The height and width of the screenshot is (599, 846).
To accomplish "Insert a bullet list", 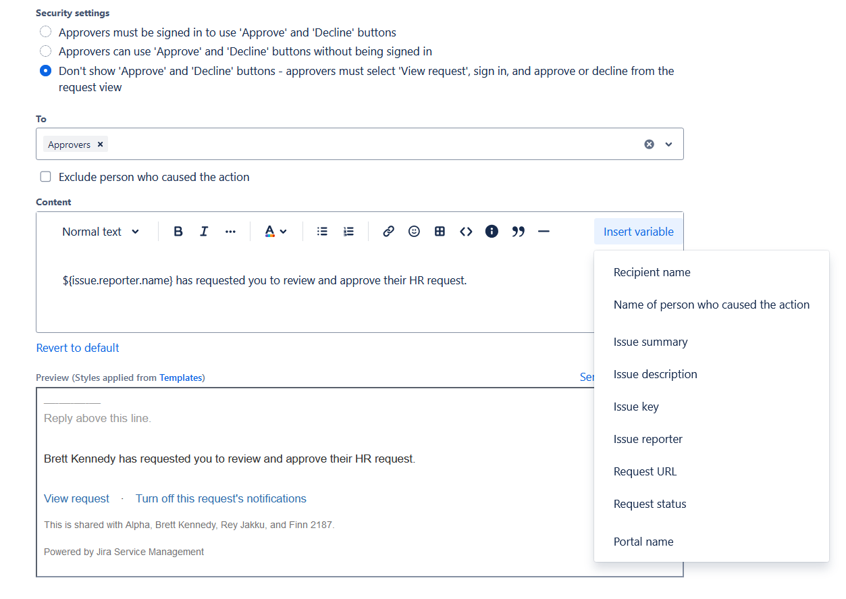I will [x=323, y=232].
